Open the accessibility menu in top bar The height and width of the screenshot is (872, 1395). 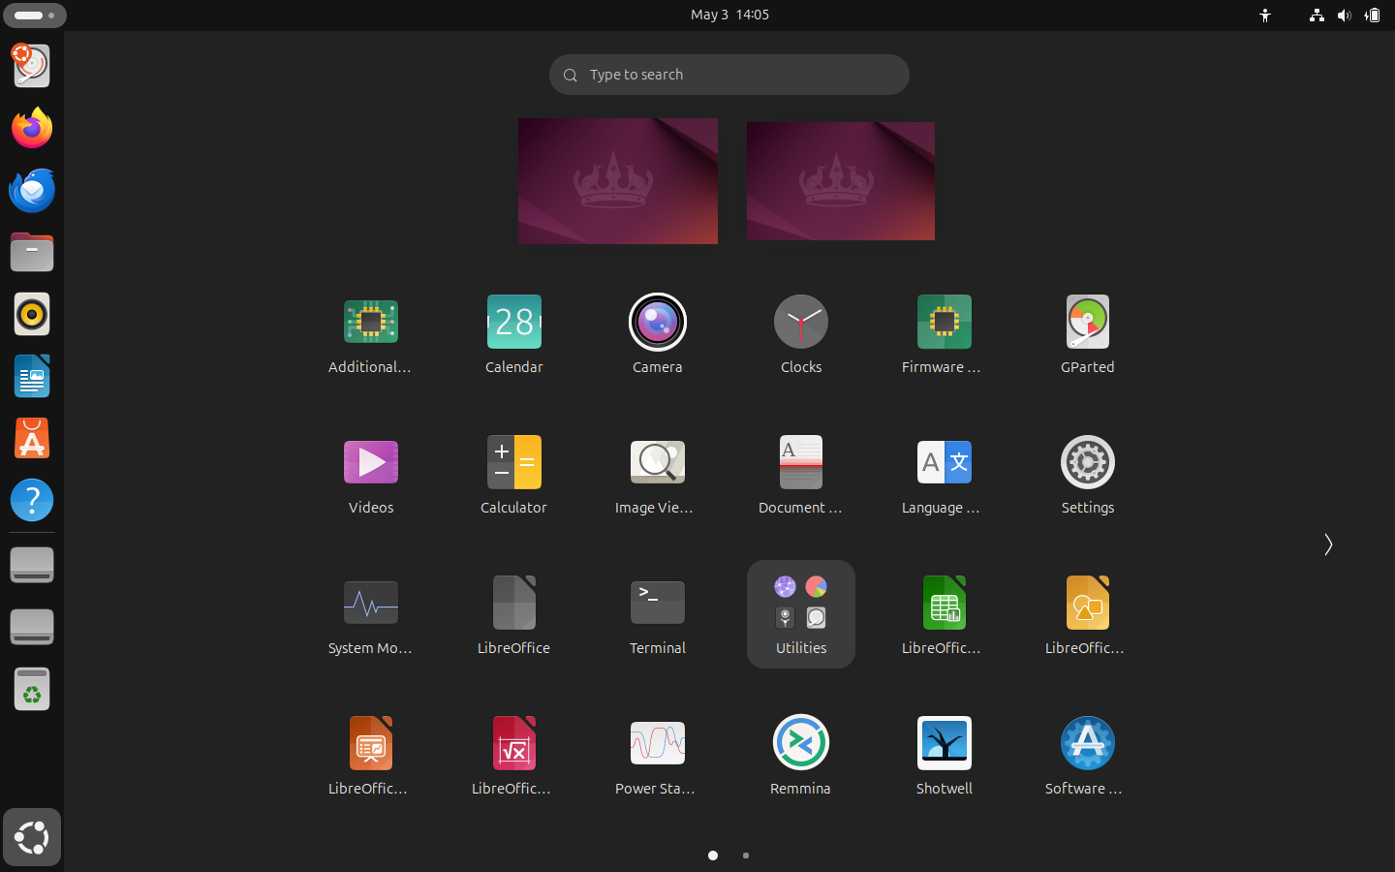coord(1265,15)
